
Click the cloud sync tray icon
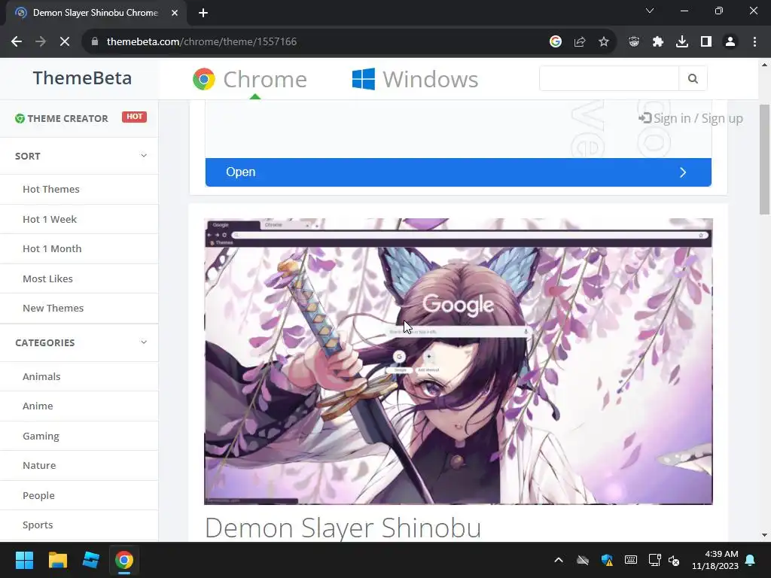click(x=583, y=560)
